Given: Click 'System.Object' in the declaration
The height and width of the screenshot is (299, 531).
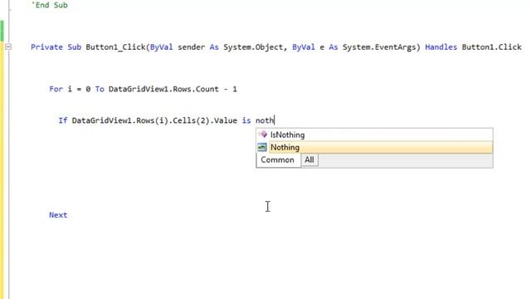Looking at the screenshot, I should pos(253,47).
